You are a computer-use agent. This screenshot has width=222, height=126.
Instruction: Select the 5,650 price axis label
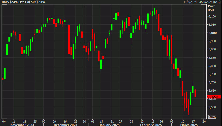tap(212, 91)
